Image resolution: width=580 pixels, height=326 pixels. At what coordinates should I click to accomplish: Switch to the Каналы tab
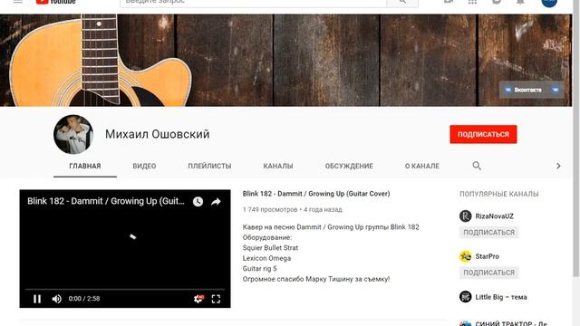click(x=278, y=166)
